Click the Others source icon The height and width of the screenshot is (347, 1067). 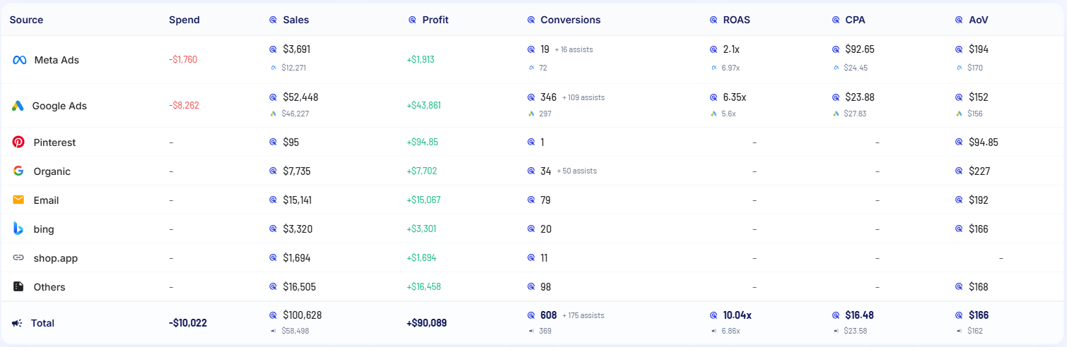coord(18,287)
